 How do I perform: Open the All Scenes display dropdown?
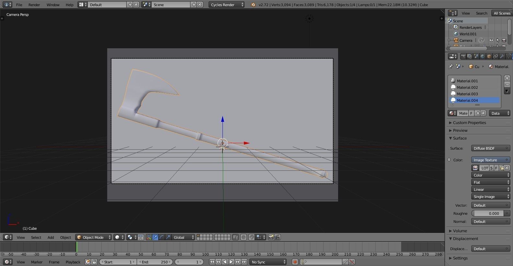[x=502, y=13]
